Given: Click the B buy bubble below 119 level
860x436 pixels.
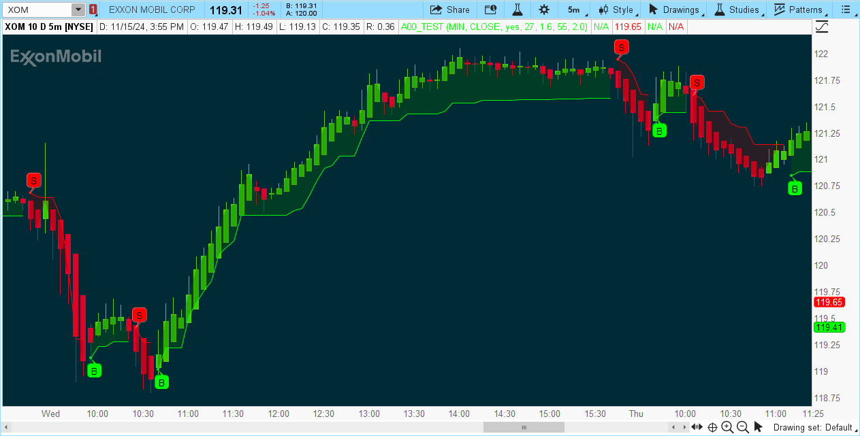Looking at the screenshot, I should 161,382.
